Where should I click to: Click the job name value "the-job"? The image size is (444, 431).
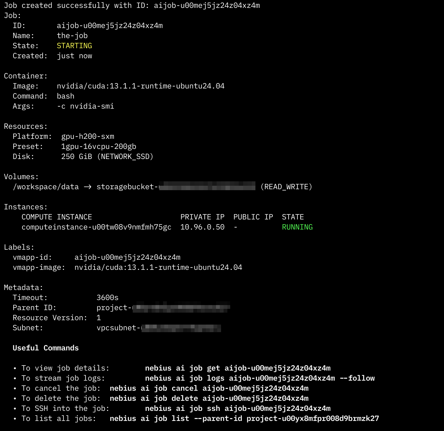tap(72, 36)
